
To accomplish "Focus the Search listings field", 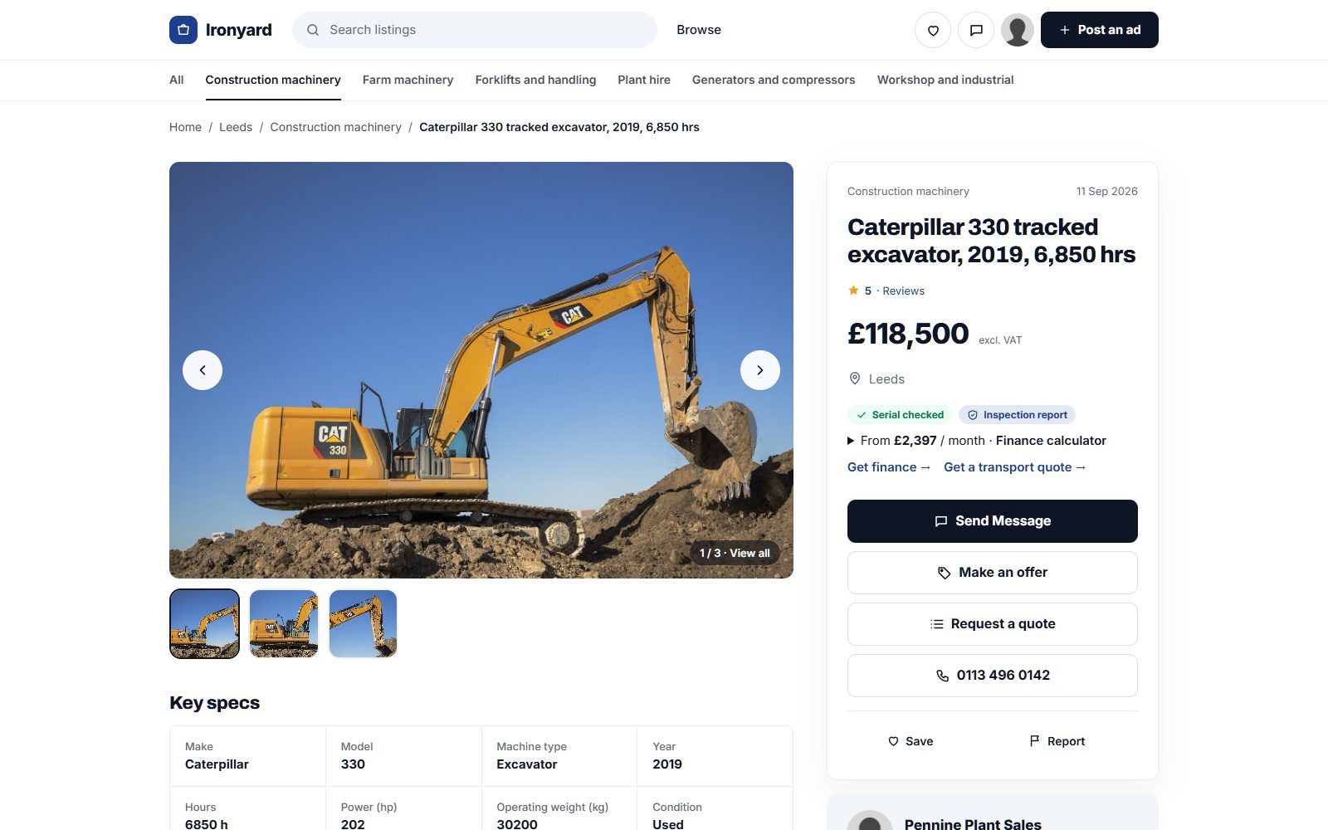I will (x=475, y=30).
